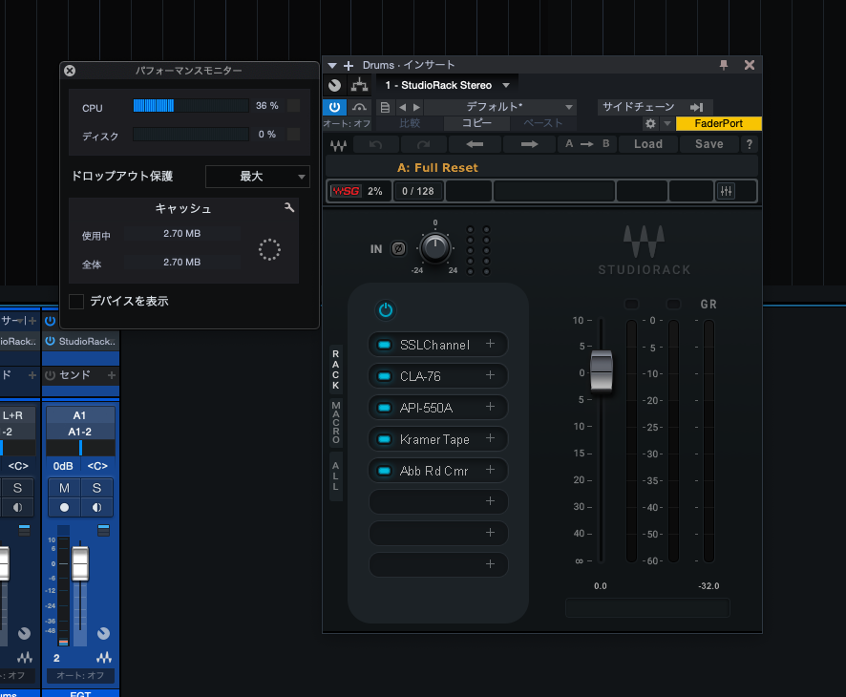
Task: Click the automation curve icon beside power
Action: [359, 107]
